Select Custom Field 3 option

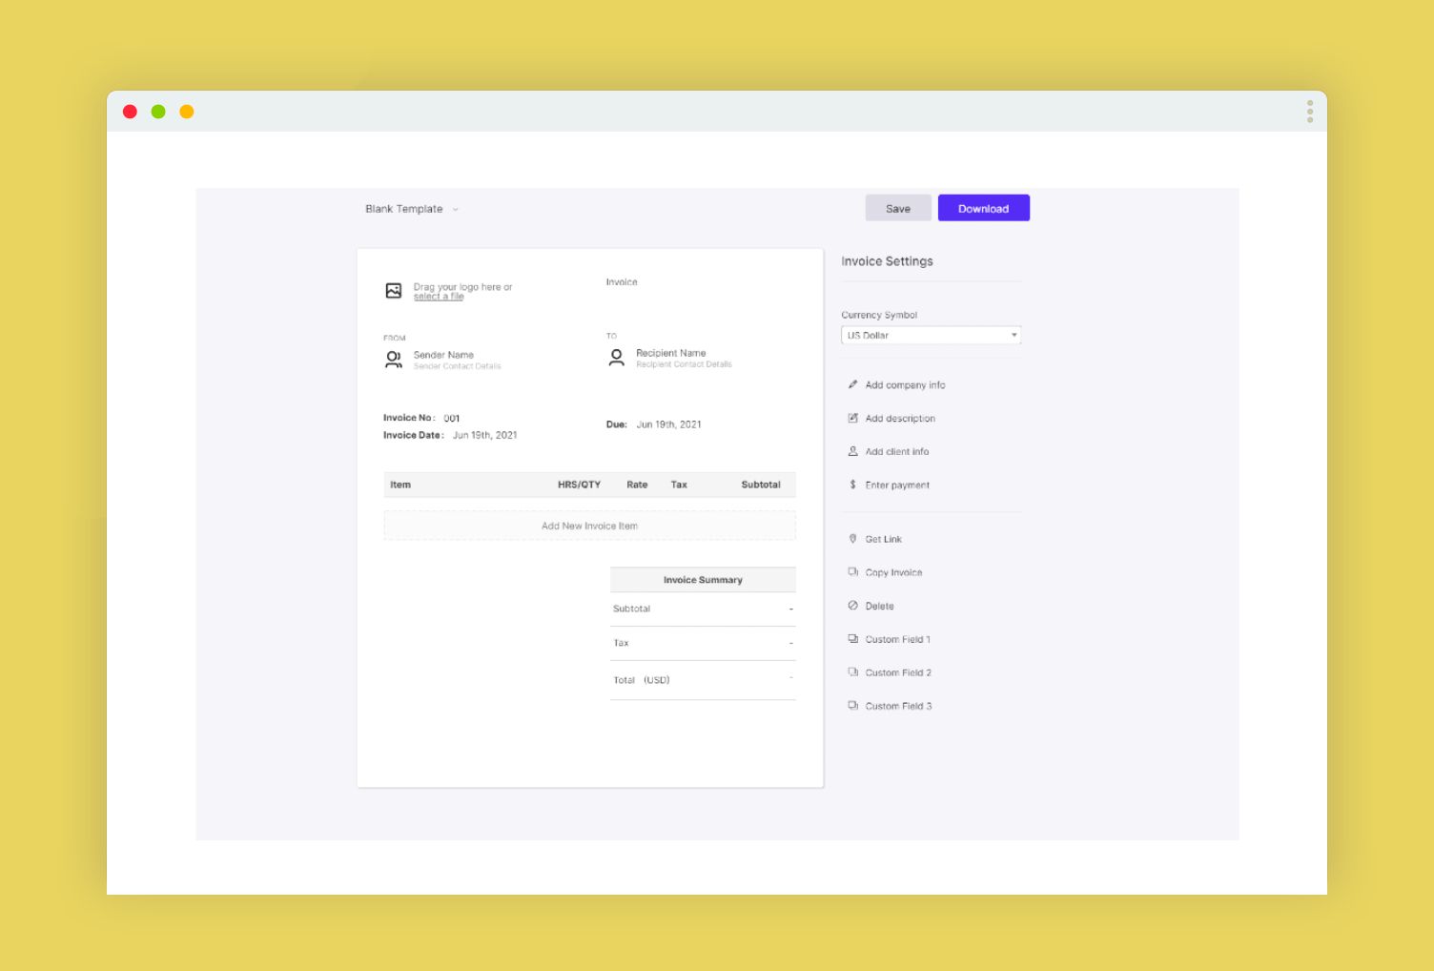[x=897, y=706]
